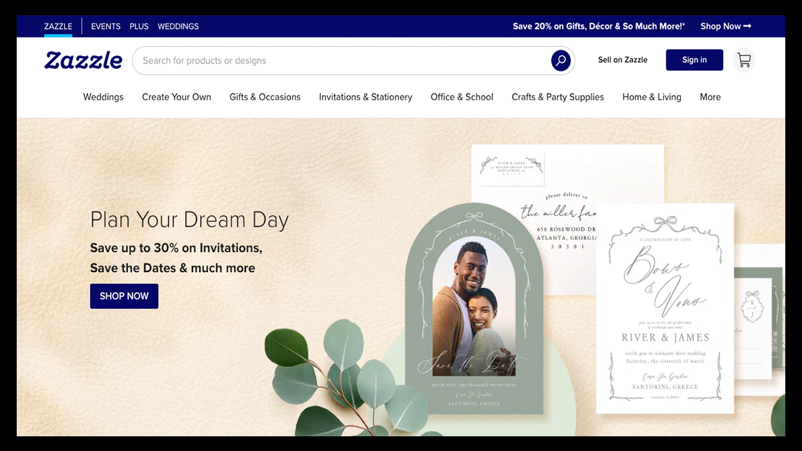Click the Sign in button

[694, 60]
